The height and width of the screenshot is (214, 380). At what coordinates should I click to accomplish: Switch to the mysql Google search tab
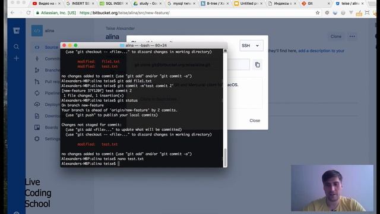pos(181,4)
